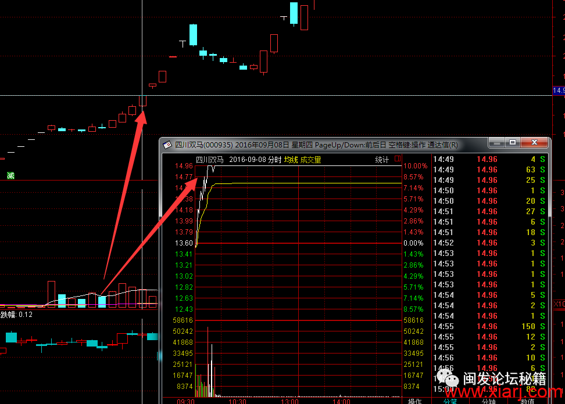This screenshot has height=404, width=565.
Task: Click the 四川双马 window title bar icon
Action: [x=167, y=145]
